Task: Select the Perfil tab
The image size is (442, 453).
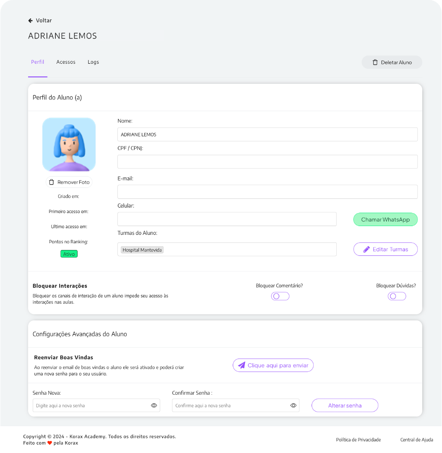Action: point(37,62)
